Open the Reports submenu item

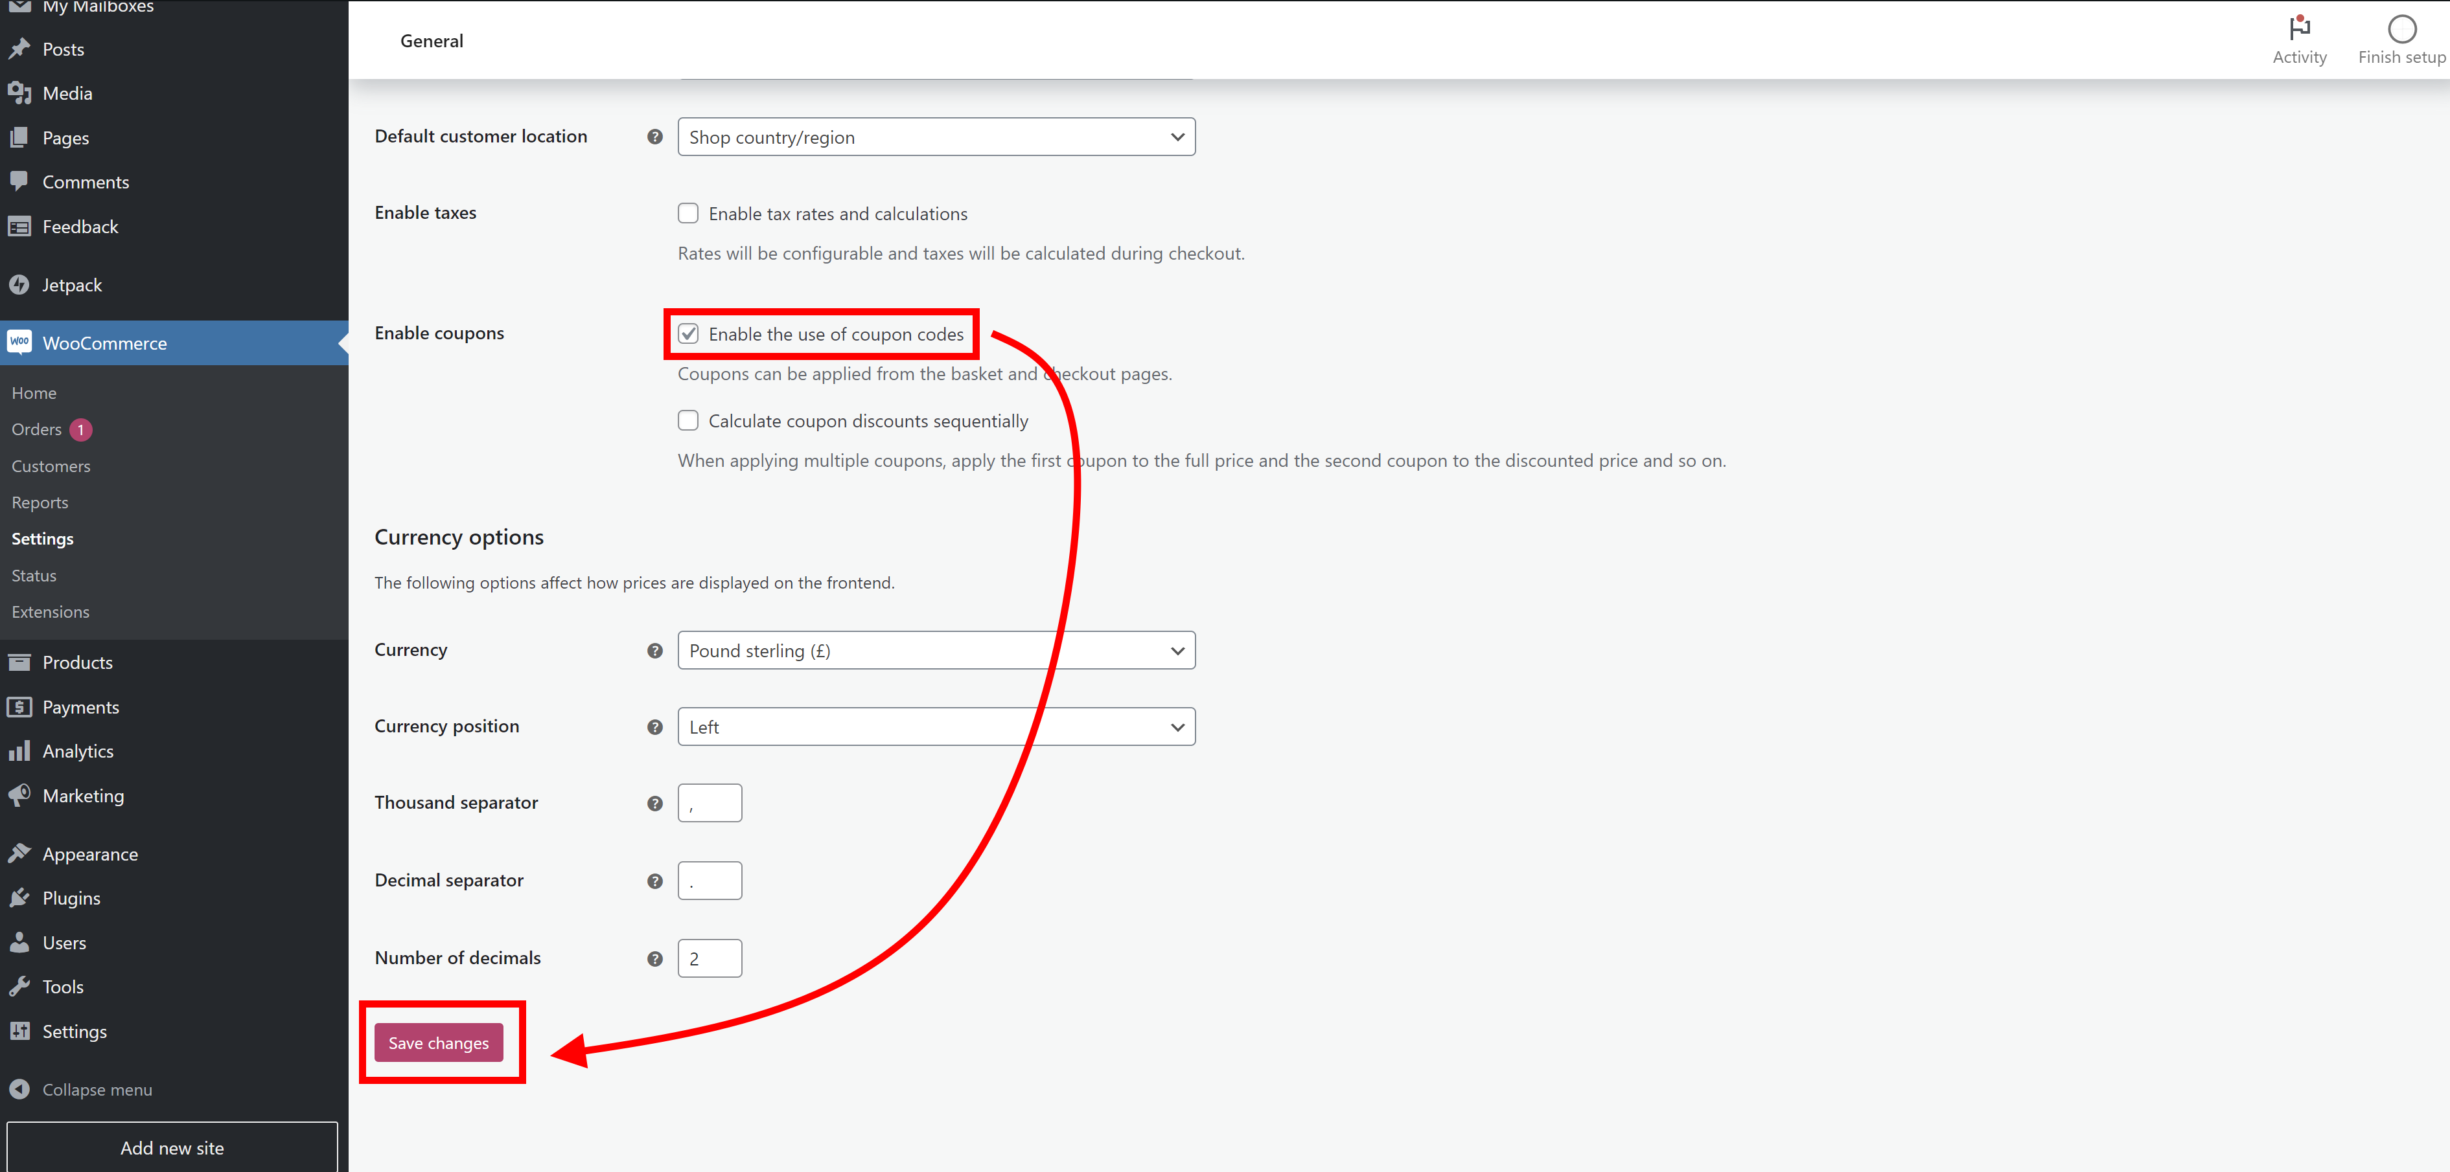tap(40, 502)
